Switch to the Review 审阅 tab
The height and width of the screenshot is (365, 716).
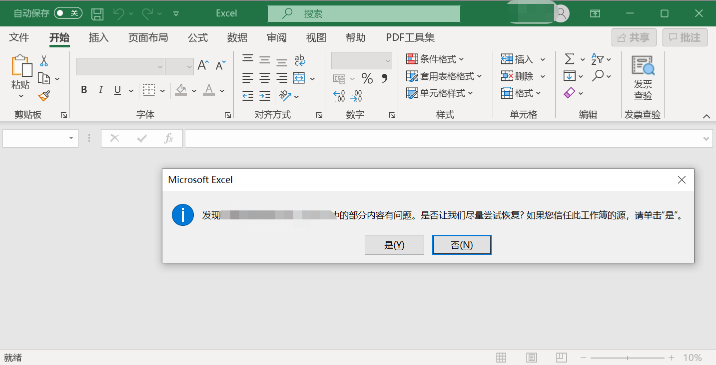coord(277,37)
